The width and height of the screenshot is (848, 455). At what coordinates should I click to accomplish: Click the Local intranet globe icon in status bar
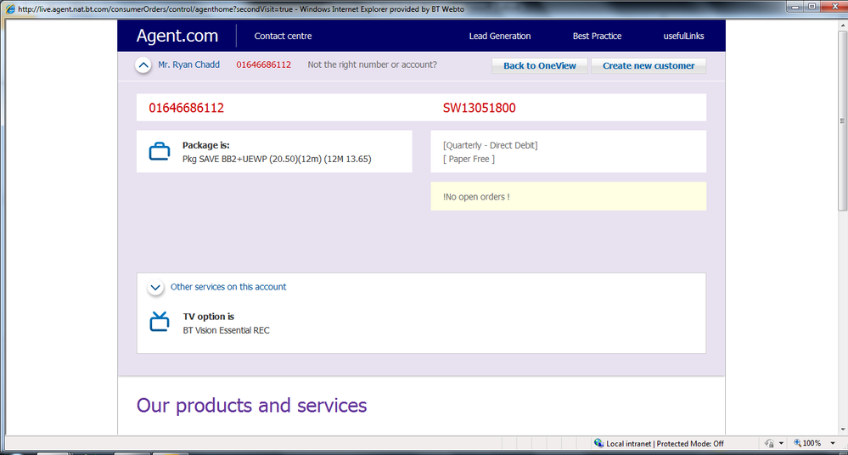point(598,443)
